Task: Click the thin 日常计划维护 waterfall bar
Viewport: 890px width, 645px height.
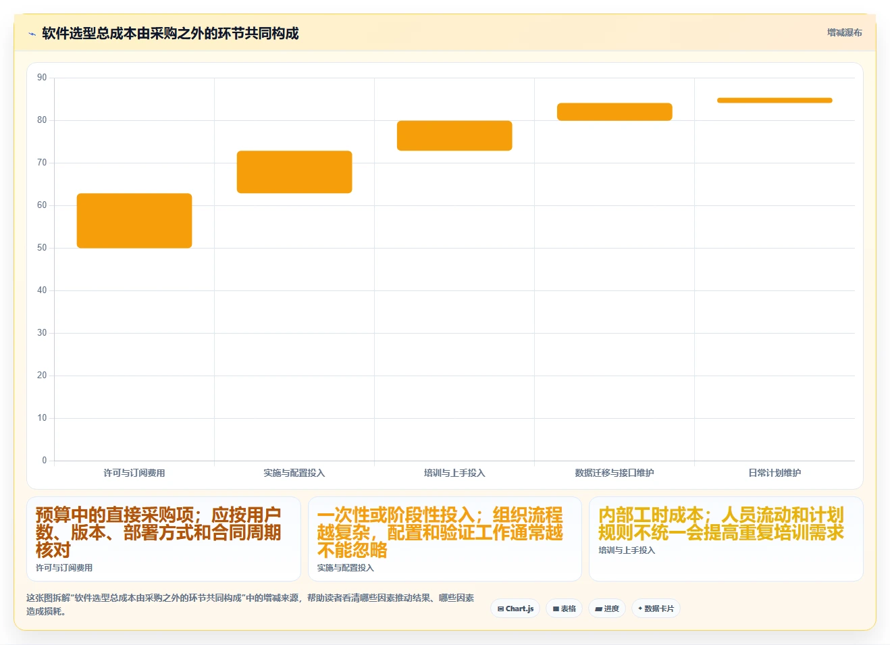Action: [775, 101]
